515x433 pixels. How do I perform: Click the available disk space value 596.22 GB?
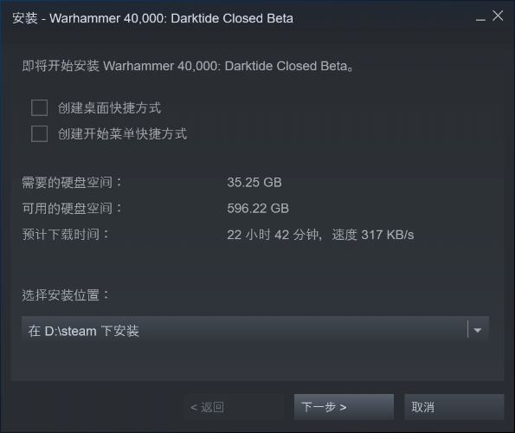click(258, 209)
